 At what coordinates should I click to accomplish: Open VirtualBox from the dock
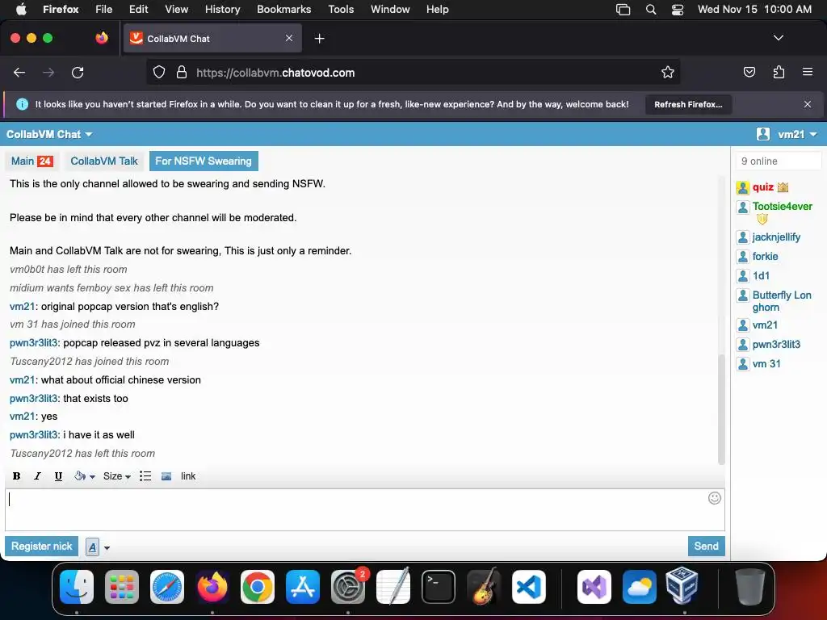(682, 586)
